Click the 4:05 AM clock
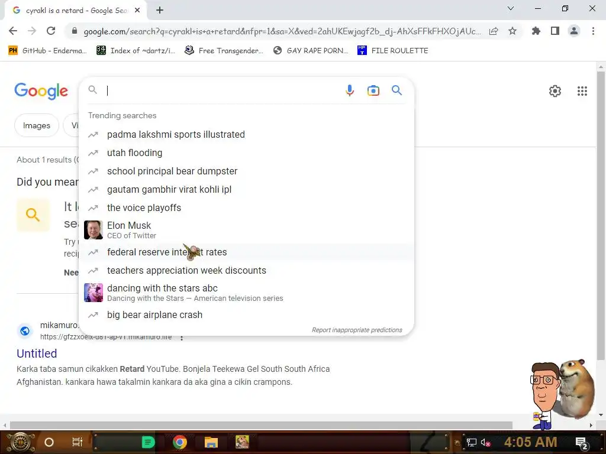The height and width of the screenshot is (454, 606). [x=531, y=442]
